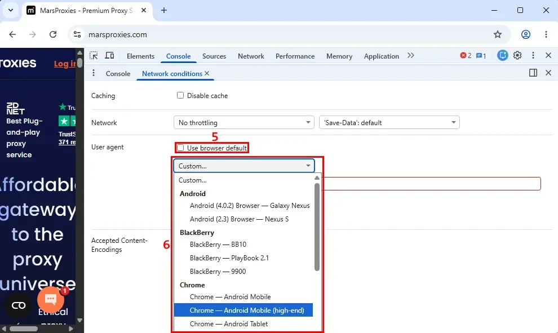Screen dimensions: 558x333
Task: Open Chrome profile avatar
Action: 526,34
